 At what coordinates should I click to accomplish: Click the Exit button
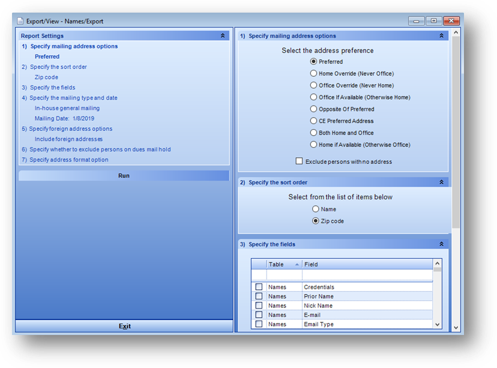pos(124,326)
